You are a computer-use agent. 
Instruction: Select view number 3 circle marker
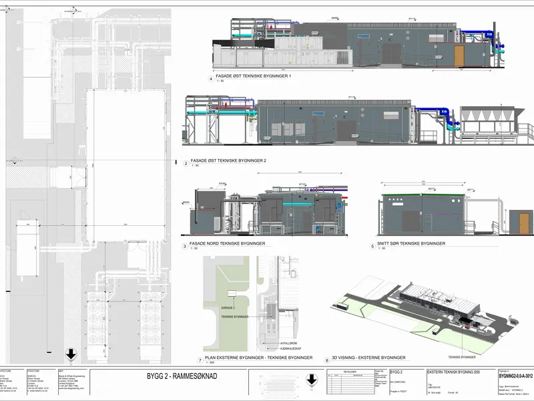185,246
